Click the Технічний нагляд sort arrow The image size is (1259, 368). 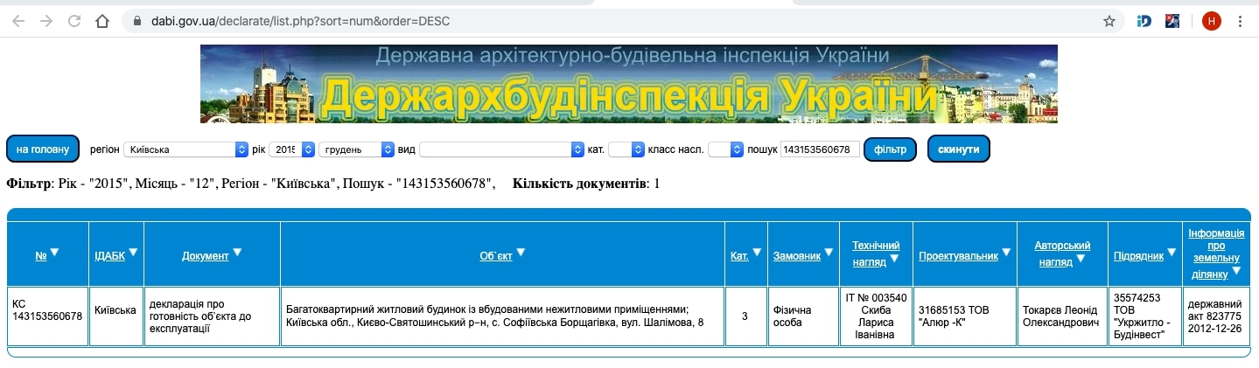894,260
